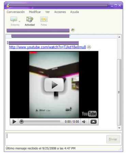Click the video progress track
This screenshot has height=153, width=127.
[42, 122]
